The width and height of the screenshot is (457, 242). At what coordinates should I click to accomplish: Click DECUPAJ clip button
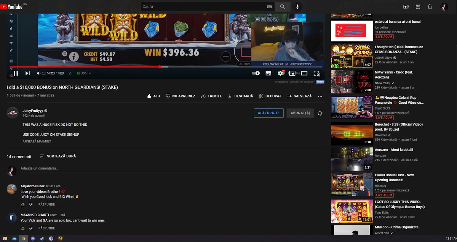(x=270, y=96)
